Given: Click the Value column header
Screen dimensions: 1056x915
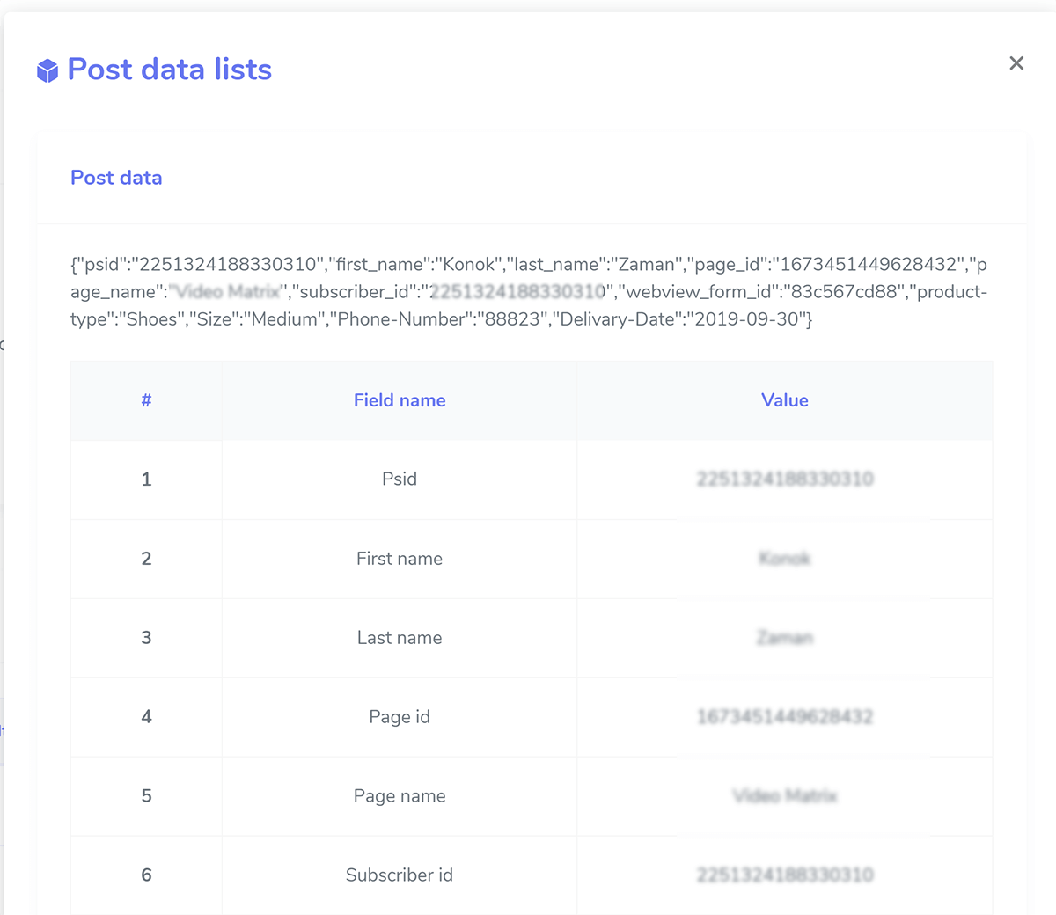Looking at the screenshot, I should point(784,400).
